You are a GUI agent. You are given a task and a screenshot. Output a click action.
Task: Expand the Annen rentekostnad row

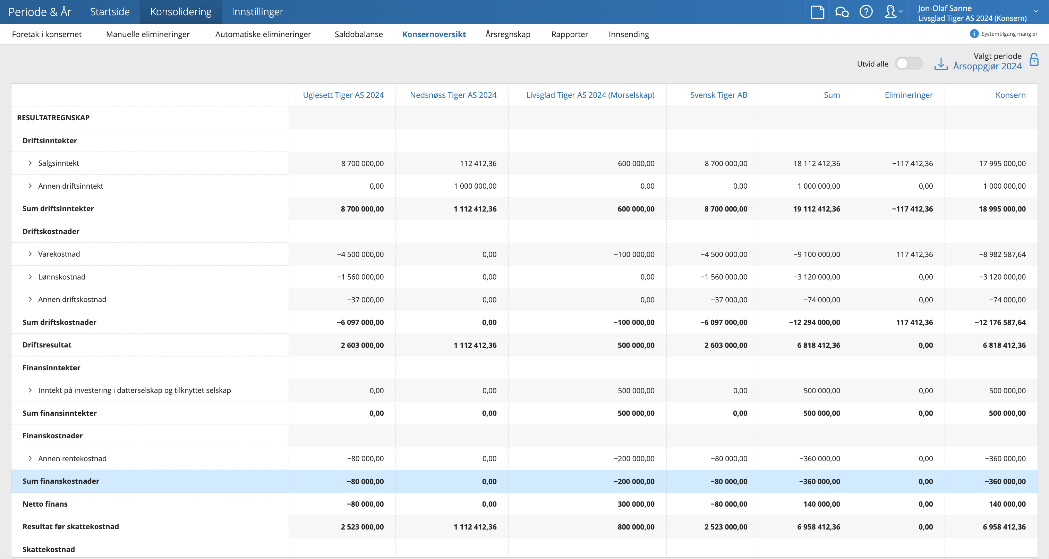[x=30, y=458]
